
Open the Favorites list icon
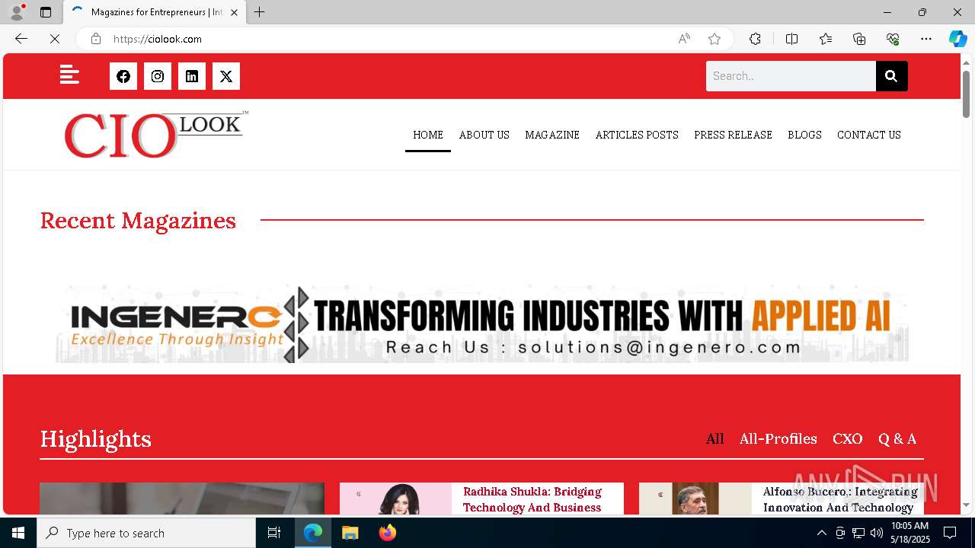tap(826, 39)
